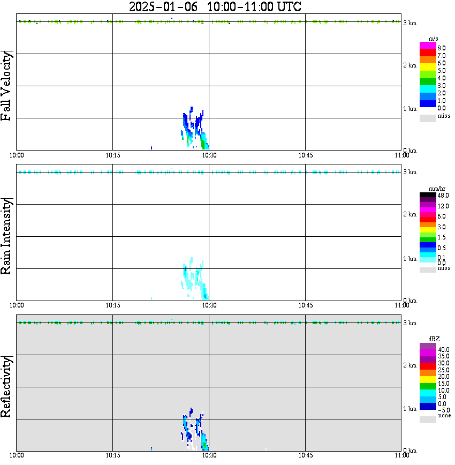455x465 pixels.
Task: Click the red swatch in the dBZ legend
Action: pyautogui.click(x=428, y=366)
